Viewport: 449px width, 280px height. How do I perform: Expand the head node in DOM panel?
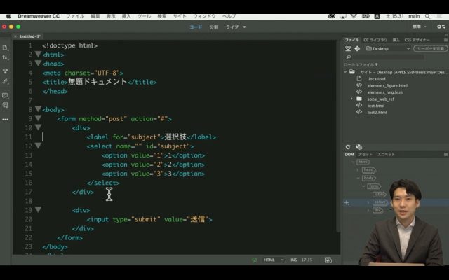point(358,170)
